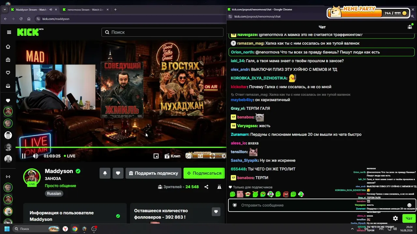417x234 pixels.
Task: Toggle follow heart next to bell
Action: [x=118, y=173]
